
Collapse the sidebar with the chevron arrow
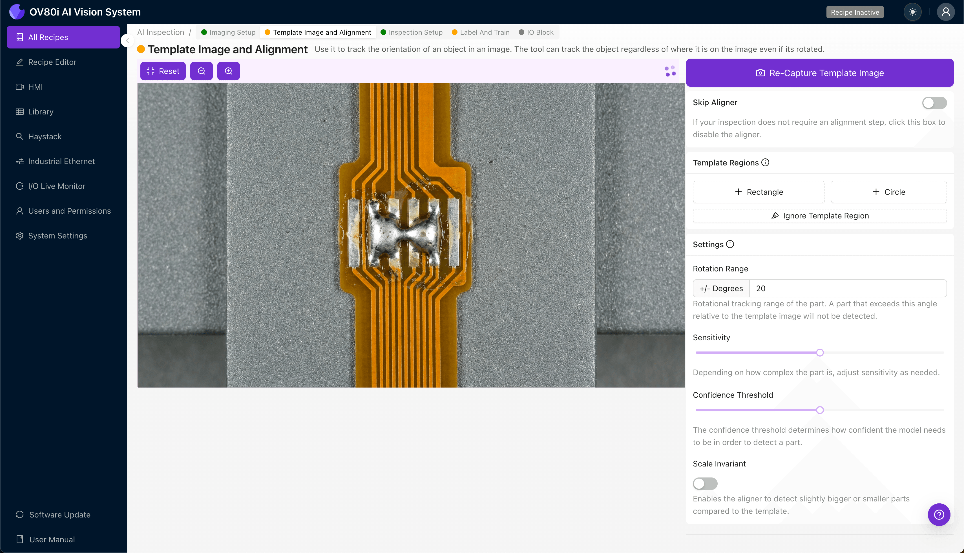pyautogui.click(x=128, y=41)
